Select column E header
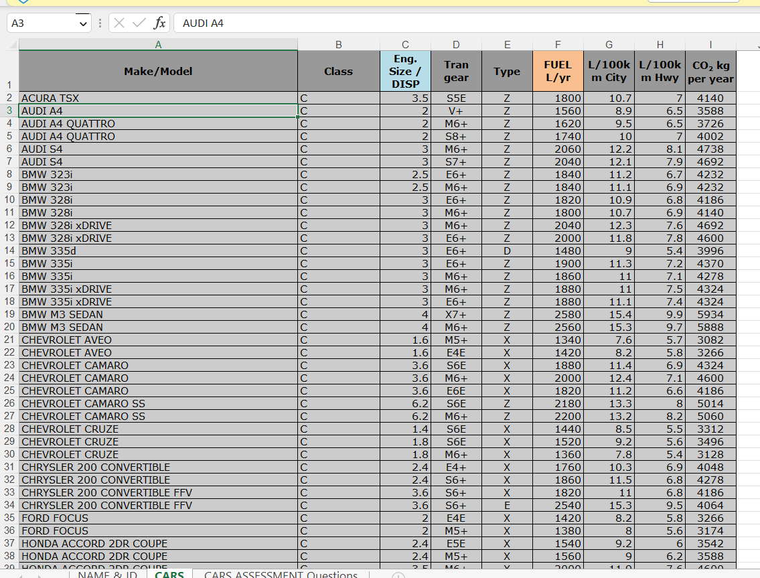Viewport: 760px width, 578px height. 507,45
